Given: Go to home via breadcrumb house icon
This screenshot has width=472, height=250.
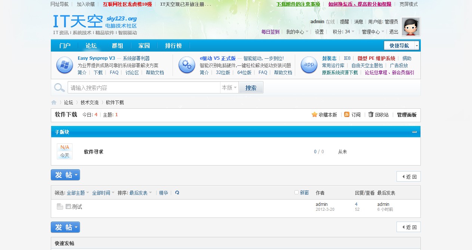Looking at the screenshot, I should pyautogui.click(x=54, y=102).
